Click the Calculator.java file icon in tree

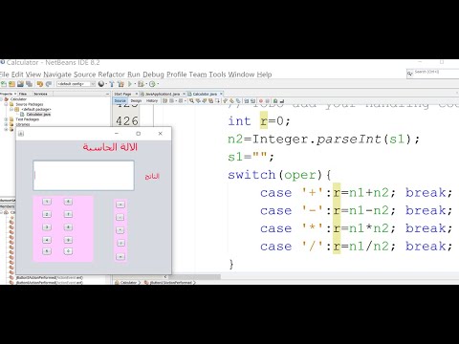(22, 114)
